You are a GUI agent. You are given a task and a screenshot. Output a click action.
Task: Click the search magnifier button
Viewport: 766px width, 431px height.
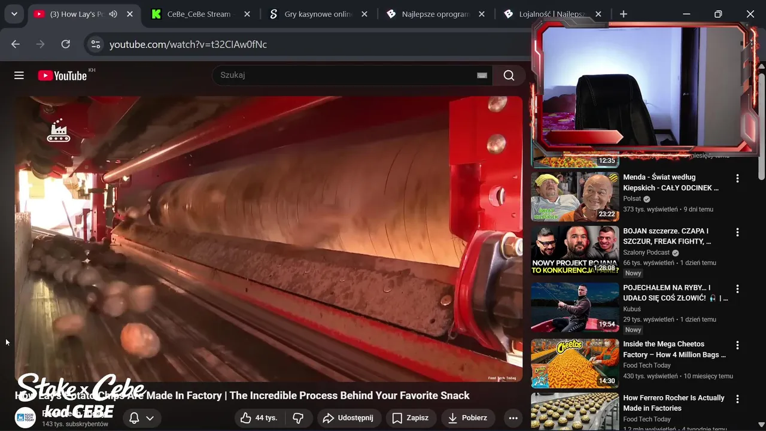(x=509, y=75)
